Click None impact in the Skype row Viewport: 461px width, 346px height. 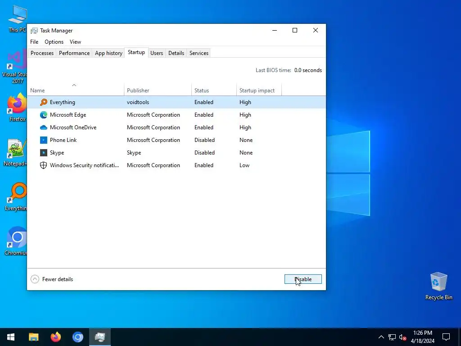click(246, 153)
